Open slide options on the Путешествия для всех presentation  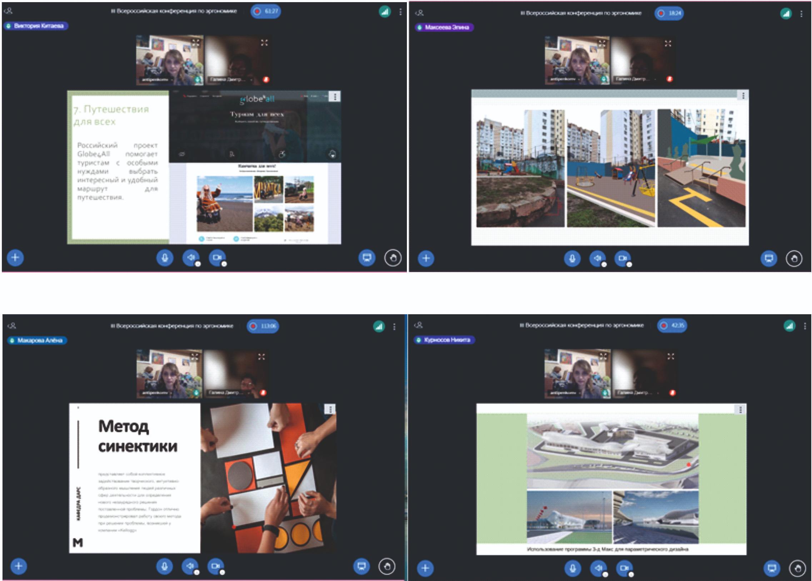(335, 96)
